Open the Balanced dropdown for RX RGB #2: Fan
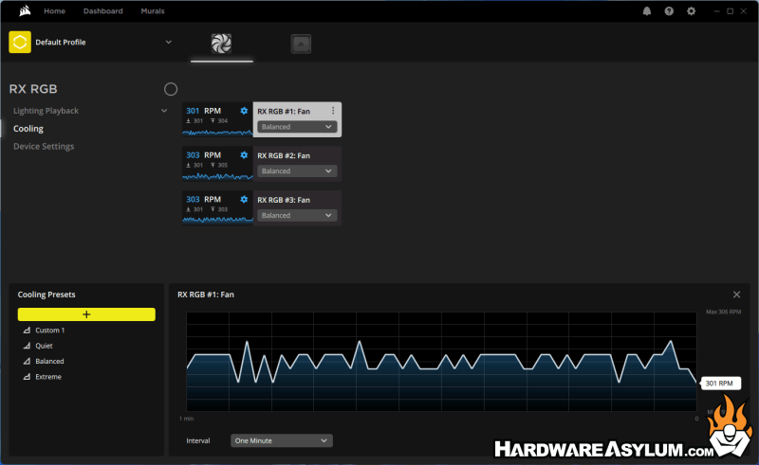The width and height of the screenshot is (759, 465). (297, 171)
